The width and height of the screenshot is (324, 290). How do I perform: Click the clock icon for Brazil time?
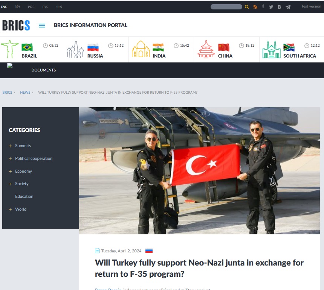[x=45, y=46]
